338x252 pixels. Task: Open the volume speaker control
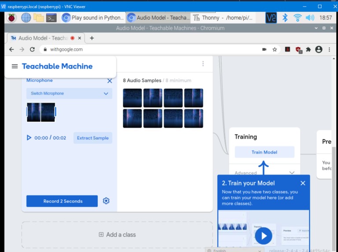[310, 18]
